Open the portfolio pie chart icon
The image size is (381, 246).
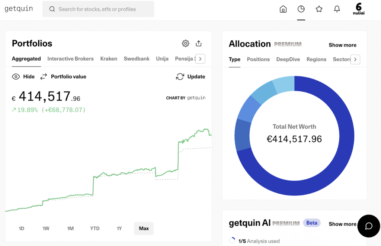click(x=301, y=9)
